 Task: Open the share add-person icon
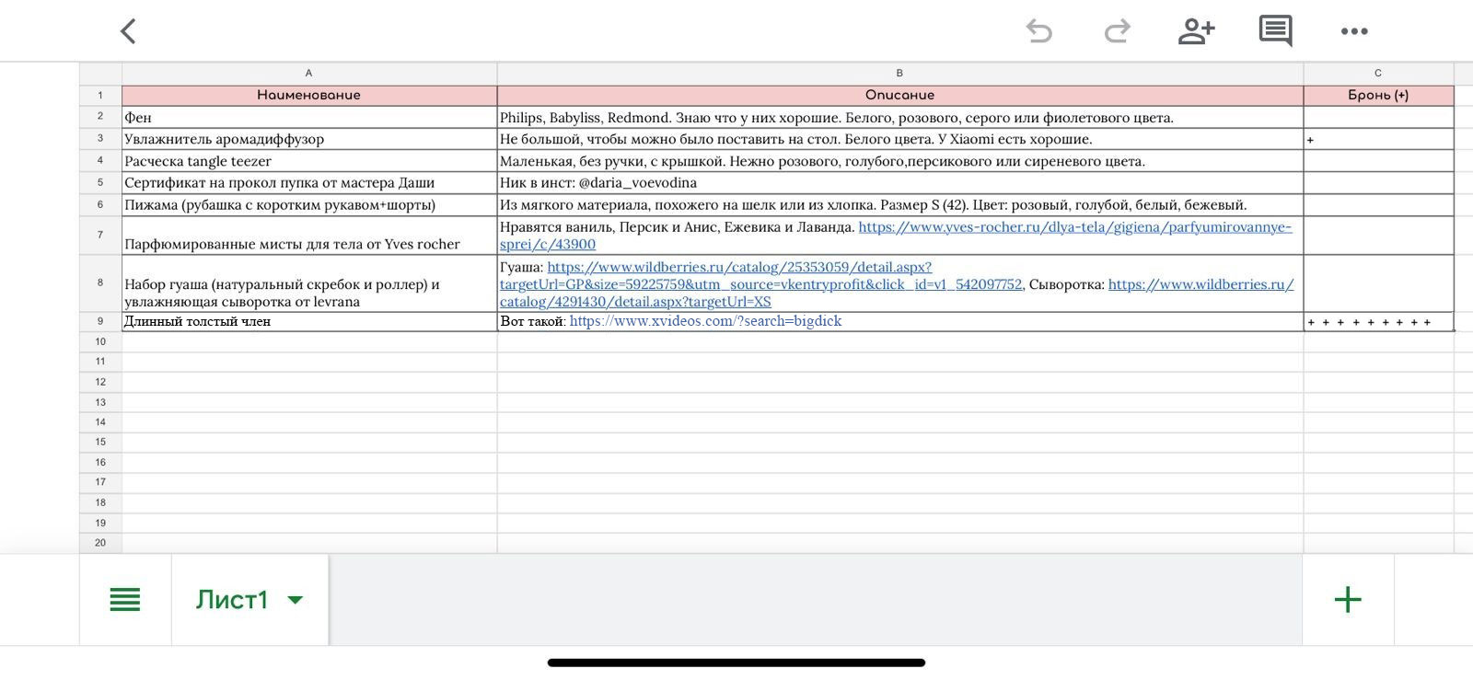coord(1196,31)
